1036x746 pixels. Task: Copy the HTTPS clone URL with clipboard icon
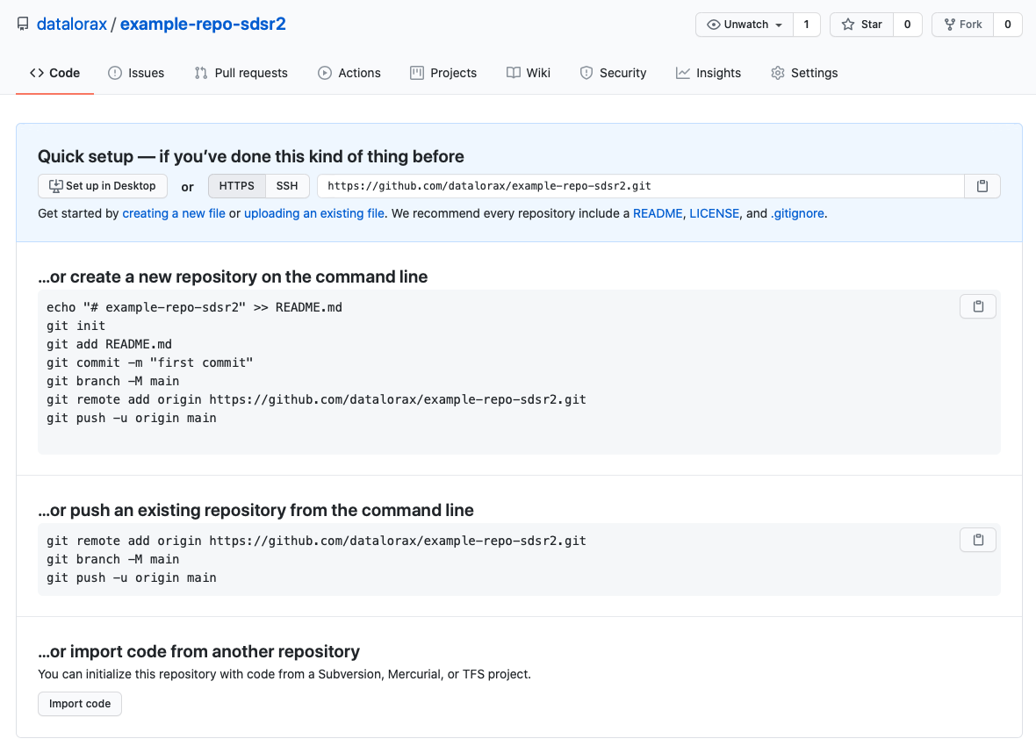[x=982, y=186]
